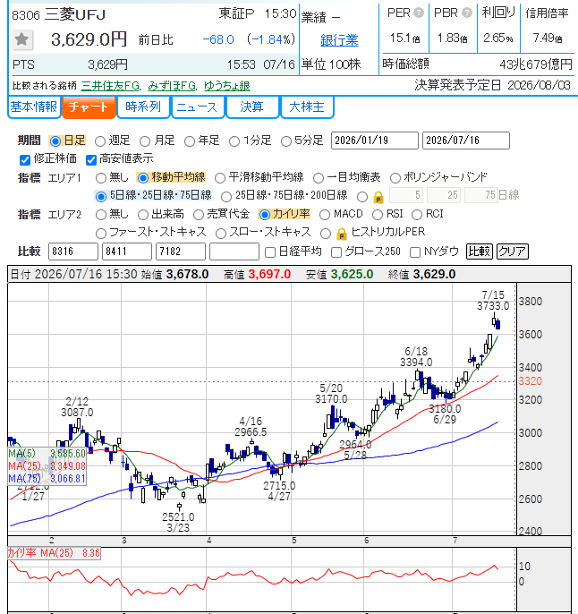Open みずほFG comparison link

pos(172,86)
